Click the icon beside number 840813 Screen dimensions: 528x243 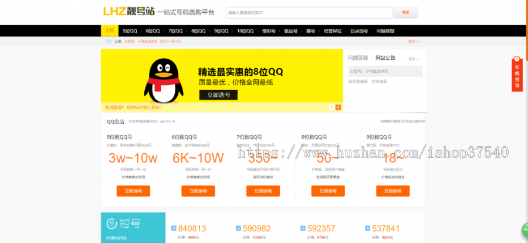174,228
